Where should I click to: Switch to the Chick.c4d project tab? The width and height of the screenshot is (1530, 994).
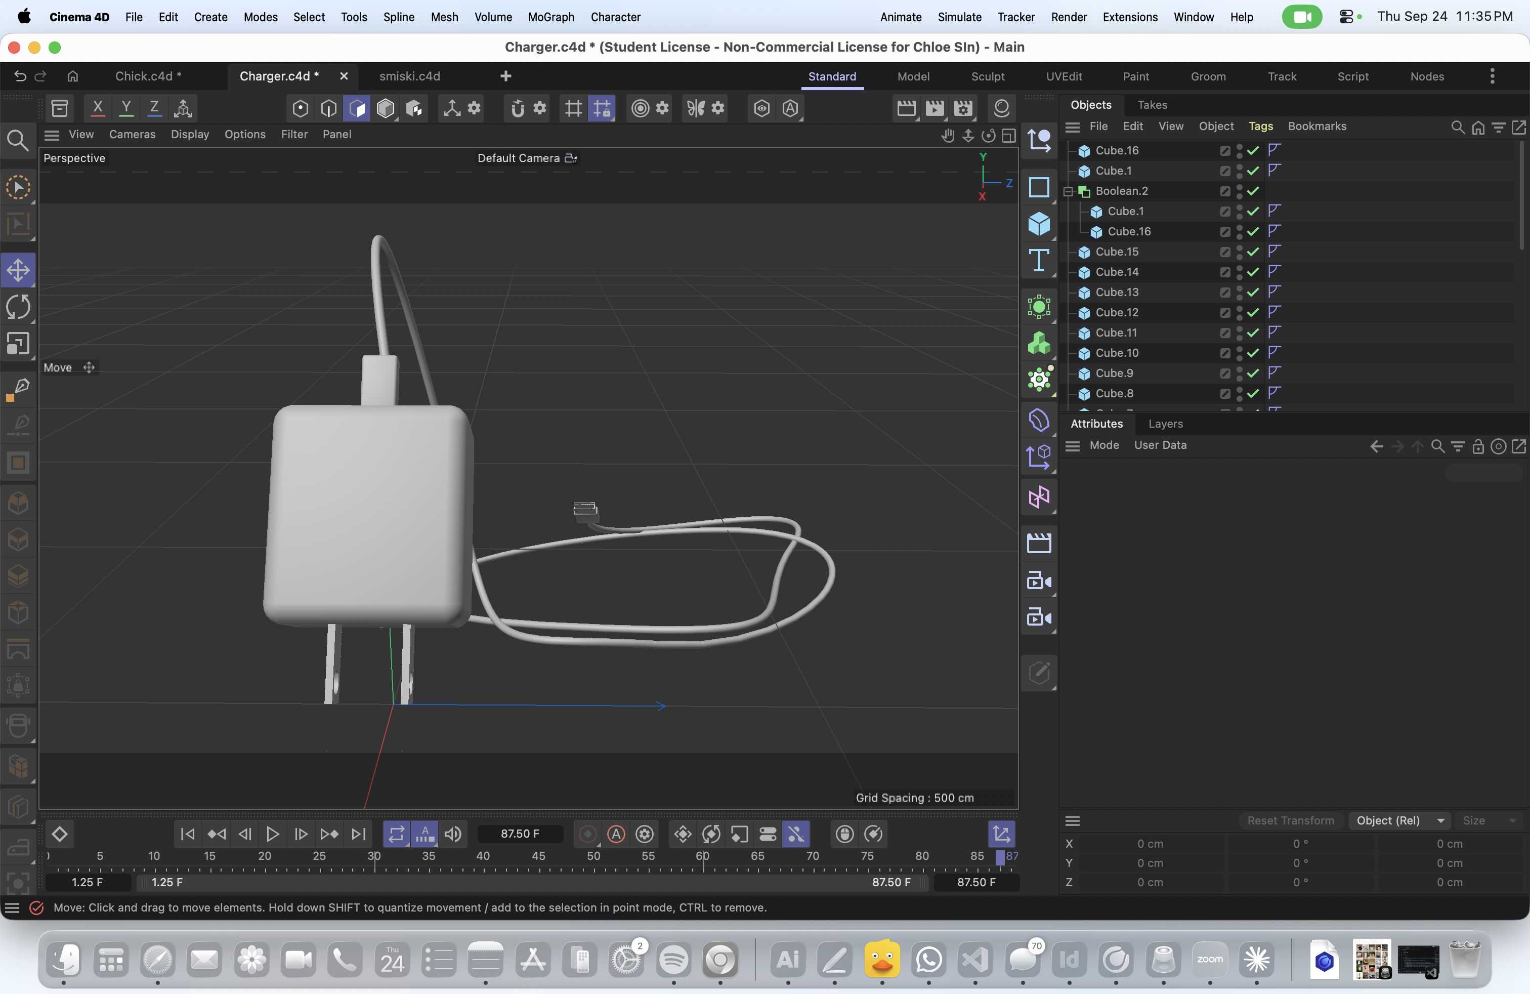(149, 76)
